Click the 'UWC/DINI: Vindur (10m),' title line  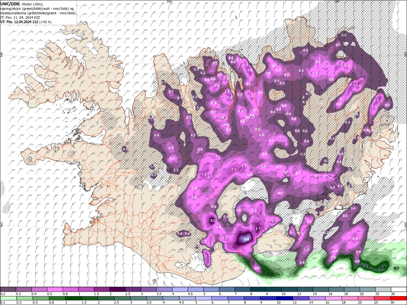(22, 4)
